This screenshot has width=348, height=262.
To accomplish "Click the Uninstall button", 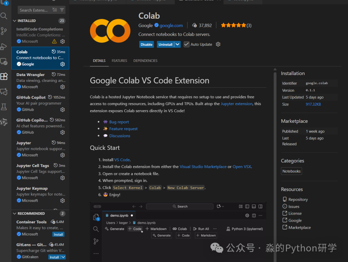I will (166, 44).
